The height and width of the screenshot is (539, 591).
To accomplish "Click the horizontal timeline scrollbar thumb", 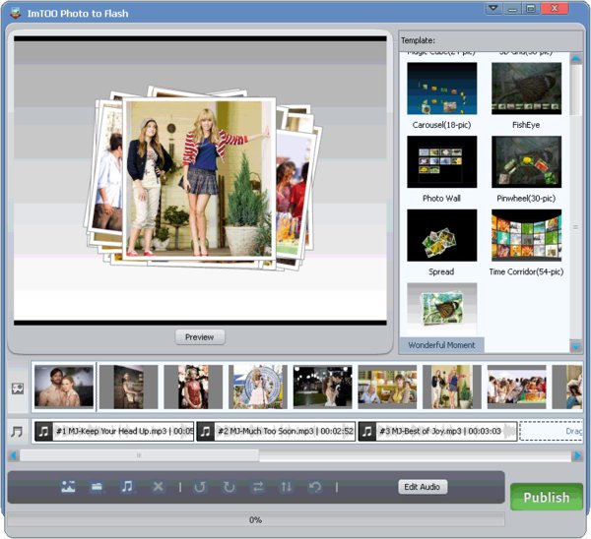I will point(138,455).
